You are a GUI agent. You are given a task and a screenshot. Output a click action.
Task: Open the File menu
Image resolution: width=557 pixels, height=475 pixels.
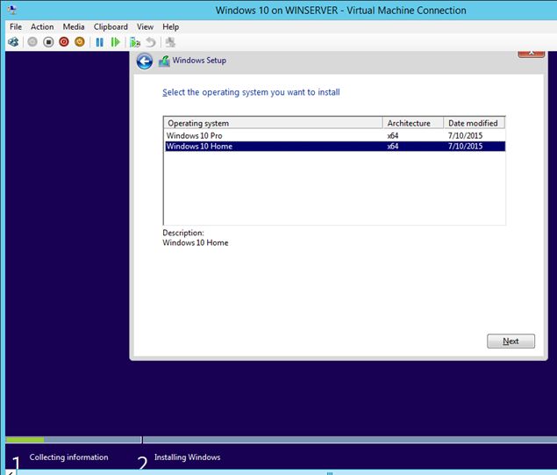(x=16, y=27)
